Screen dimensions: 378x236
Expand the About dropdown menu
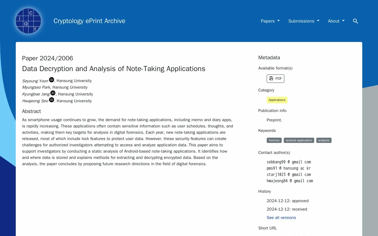pos(336,21)
